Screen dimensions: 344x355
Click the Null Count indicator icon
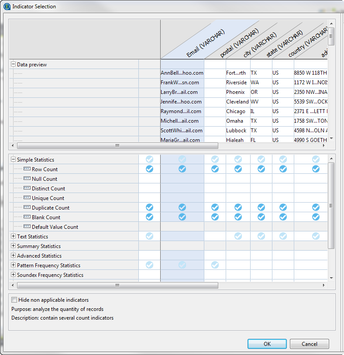pyautogui.click(x=27, y=179)
